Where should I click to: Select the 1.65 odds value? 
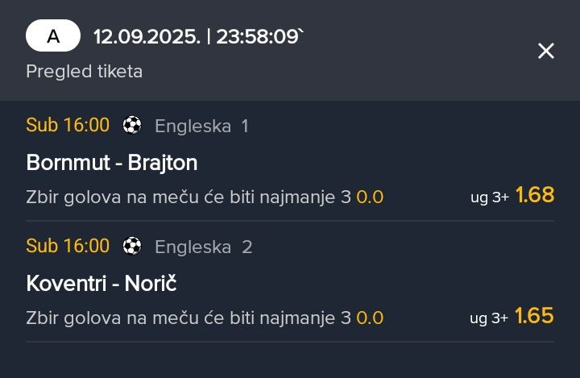[534, 316]
